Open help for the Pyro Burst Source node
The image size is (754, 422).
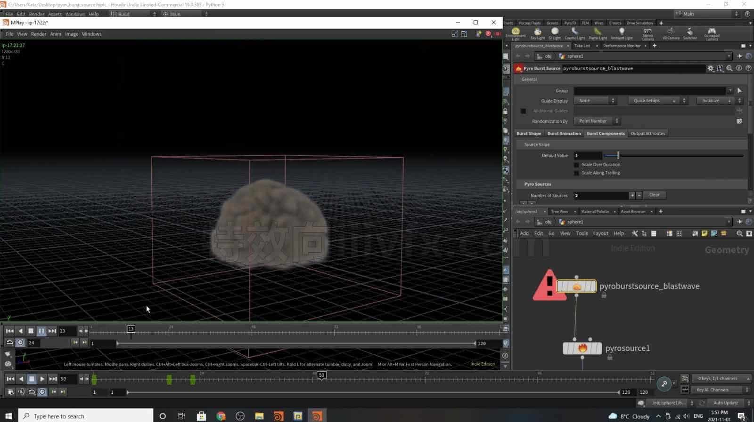(x=748, y=68)
